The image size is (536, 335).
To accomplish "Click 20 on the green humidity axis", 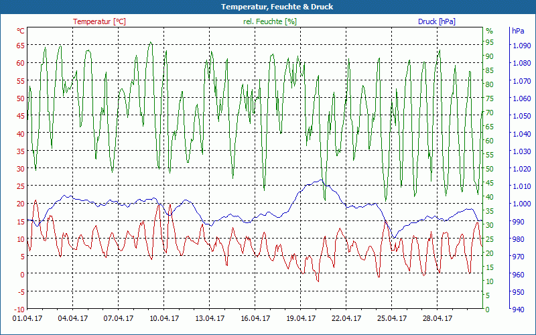I will click(490, 253).
